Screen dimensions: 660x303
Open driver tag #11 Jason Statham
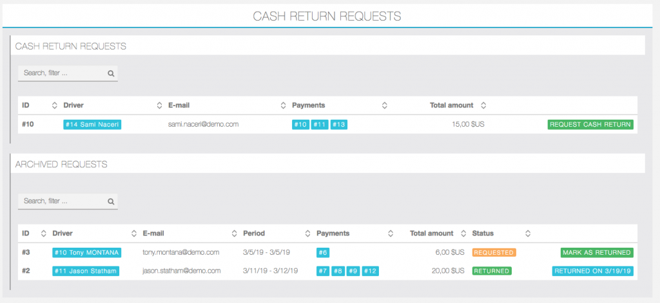(85, 271)
